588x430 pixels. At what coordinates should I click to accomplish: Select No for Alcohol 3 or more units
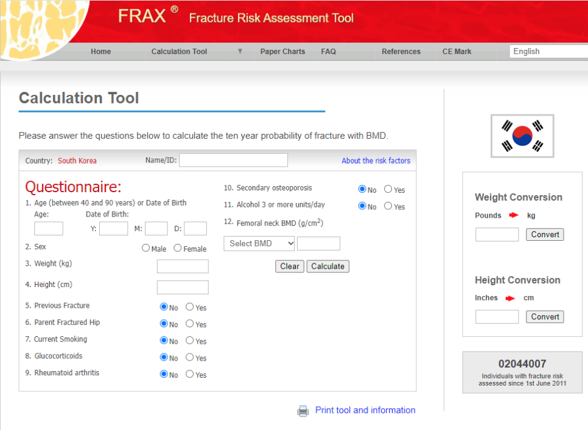(x=362, y=206)
